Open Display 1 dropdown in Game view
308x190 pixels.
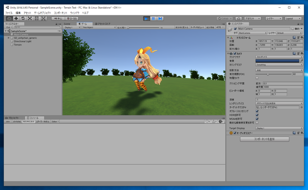(72, 27)
